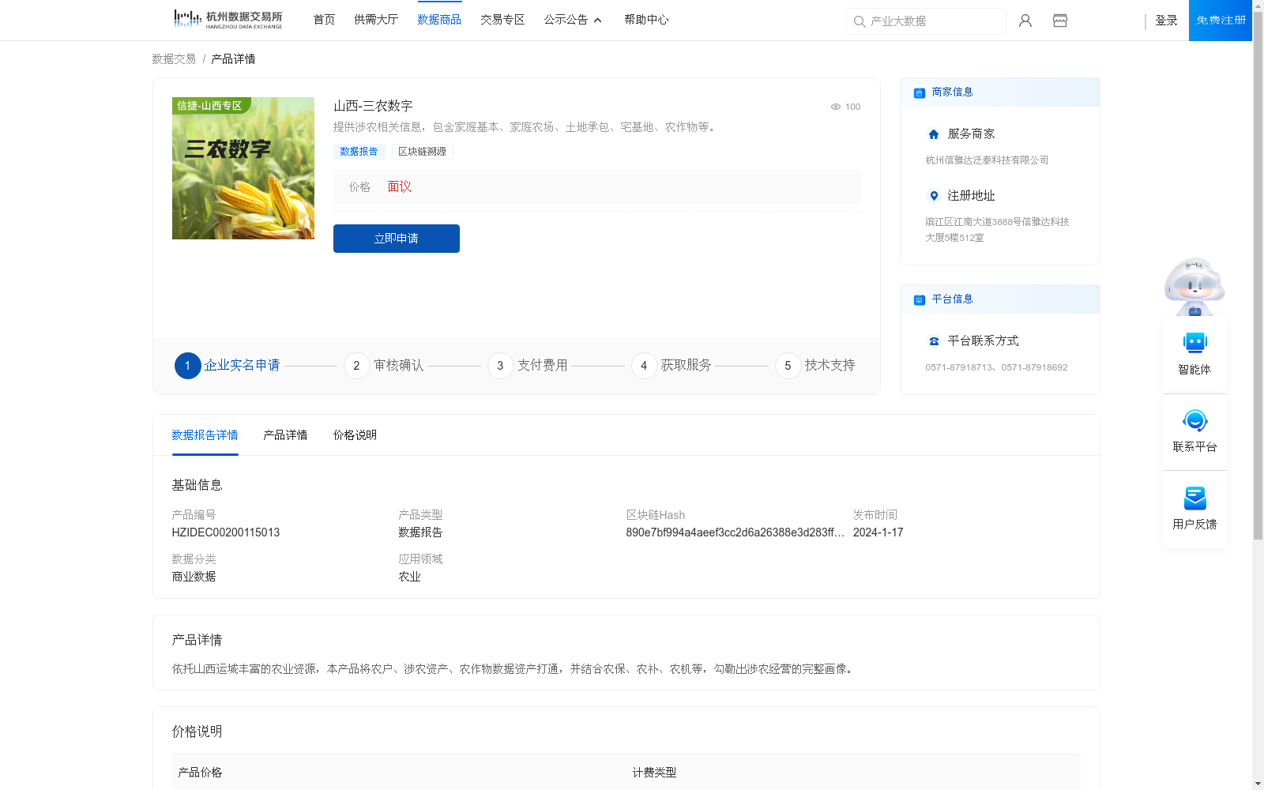
Task: Click the blockchain hash value 890e7bf994a4...
Action: [x=735, y=532]
